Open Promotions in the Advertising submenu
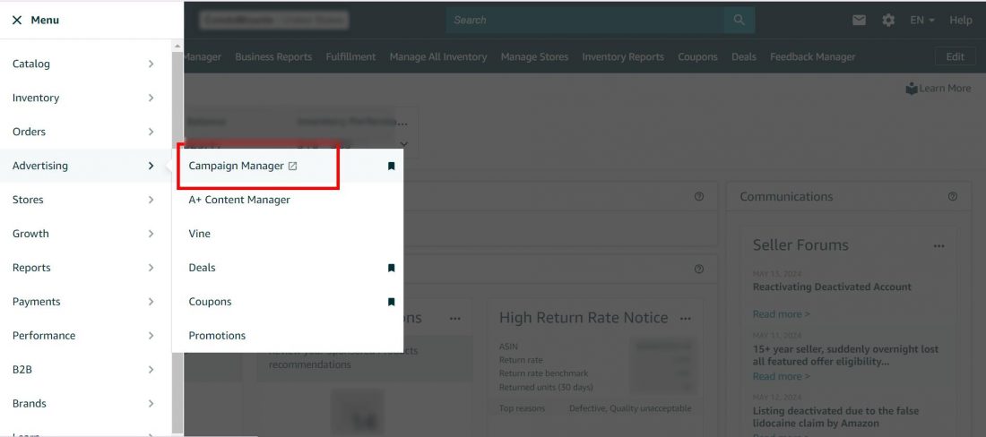Image resolution: width=986 pixels, height=437 pixels. tap(217, 335)
